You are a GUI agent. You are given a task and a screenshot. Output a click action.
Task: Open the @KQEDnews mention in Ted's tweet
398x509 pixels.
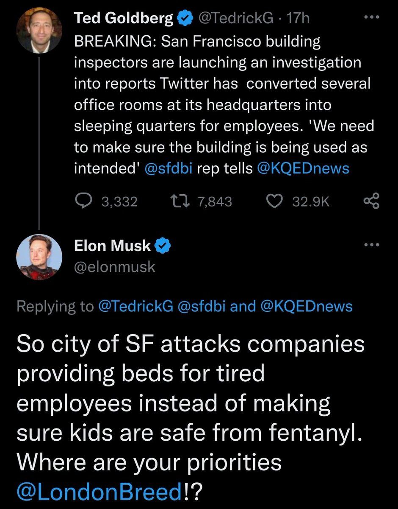[x=303, y=168]
